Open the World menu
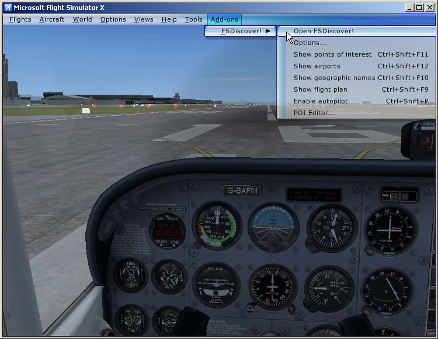Image resolution: width=438 pixels, height=339 pixels. (82, 19)
